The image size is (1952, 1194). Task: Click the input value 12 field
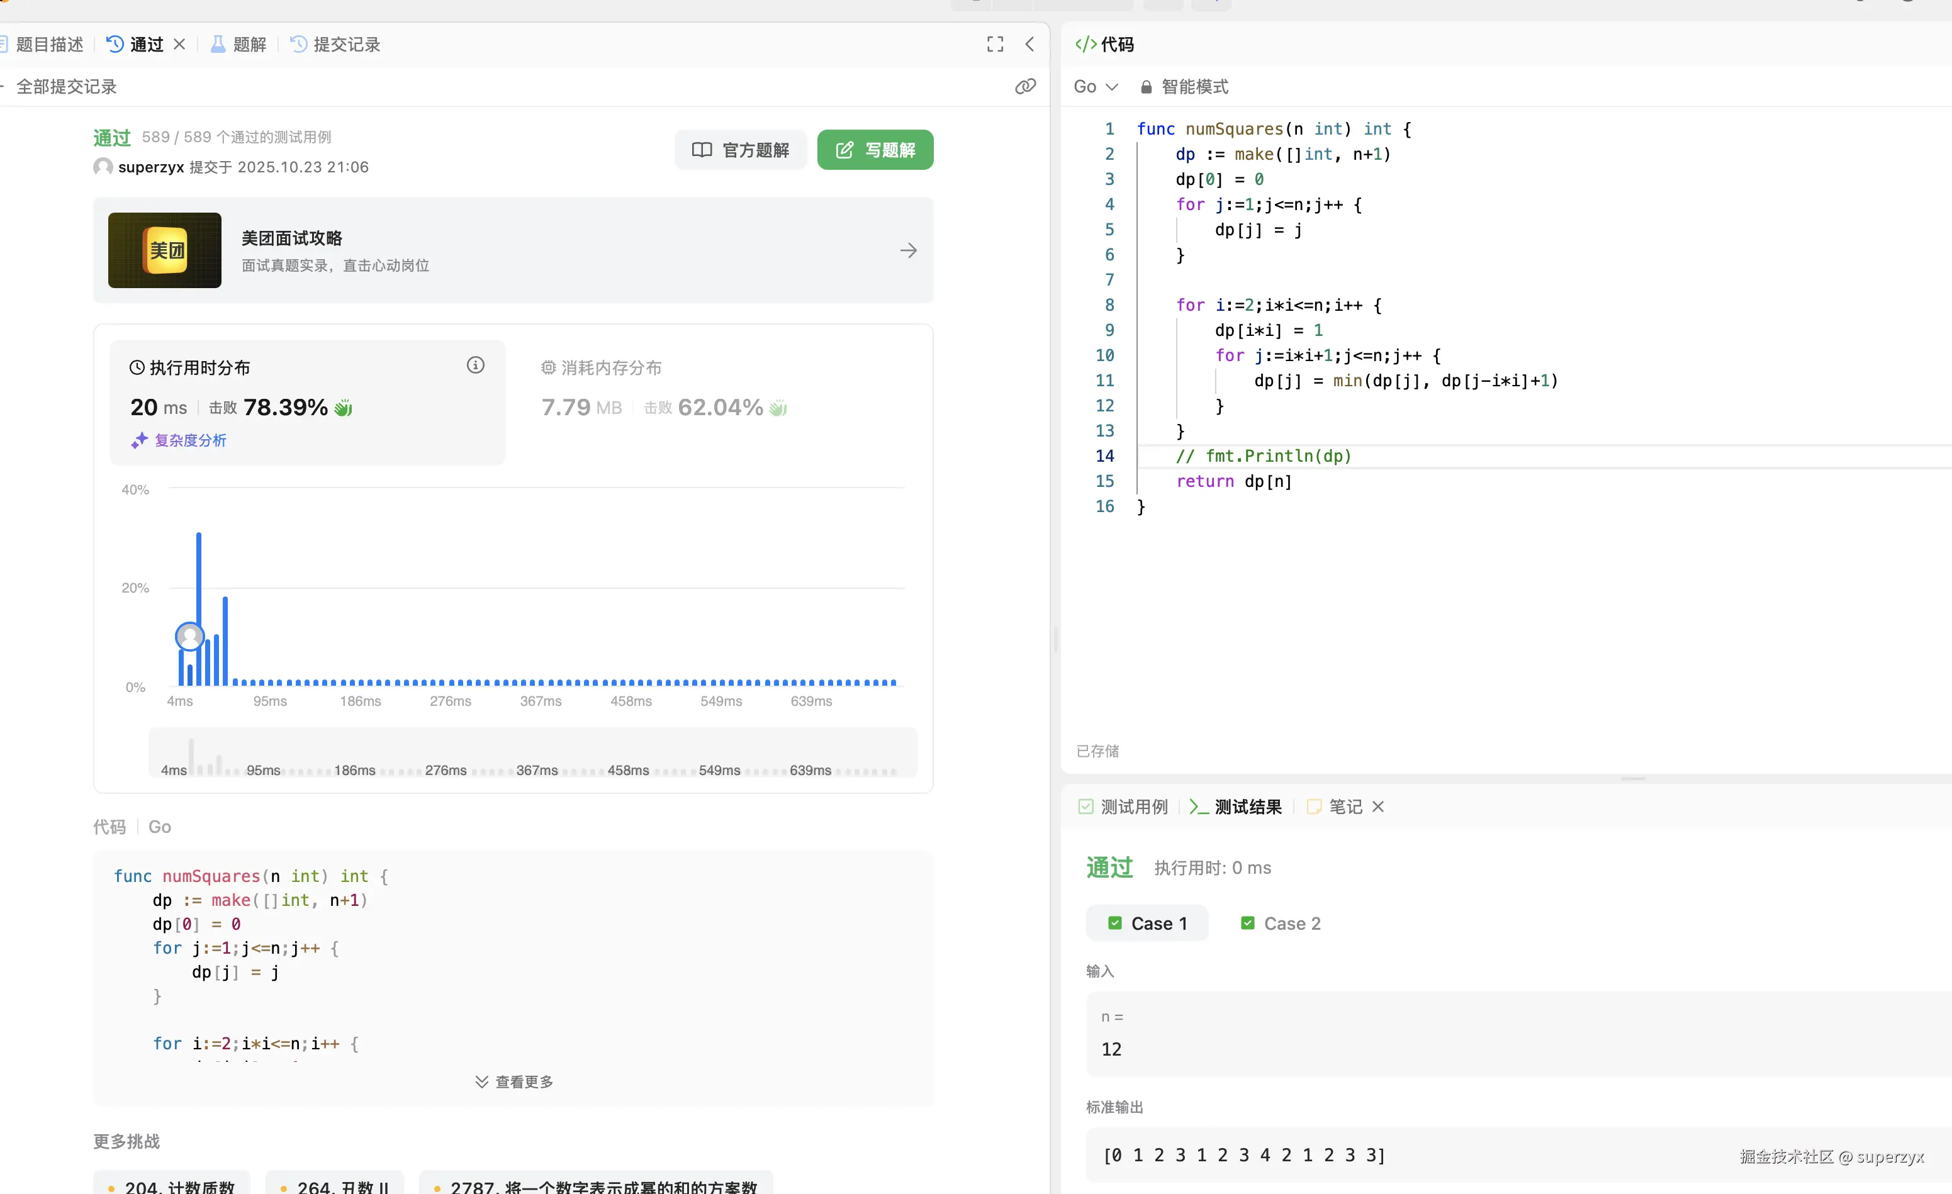coord(1518,1033)
